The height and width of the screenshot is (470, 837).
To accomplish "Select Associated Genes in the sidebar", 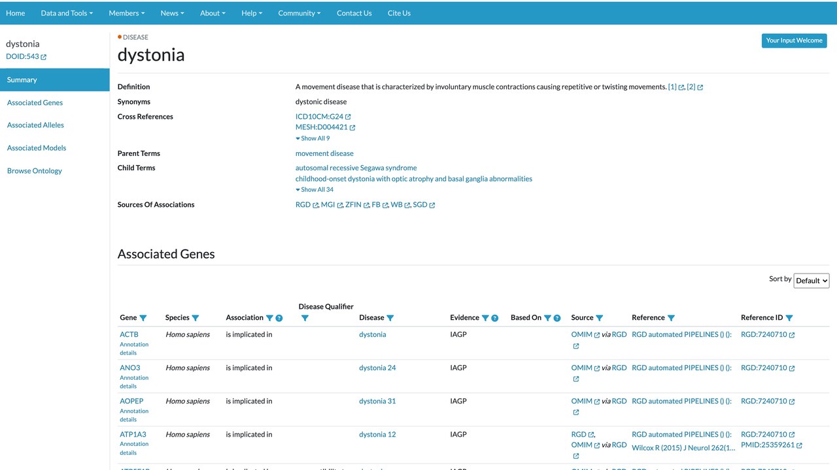I will (35, 102).
